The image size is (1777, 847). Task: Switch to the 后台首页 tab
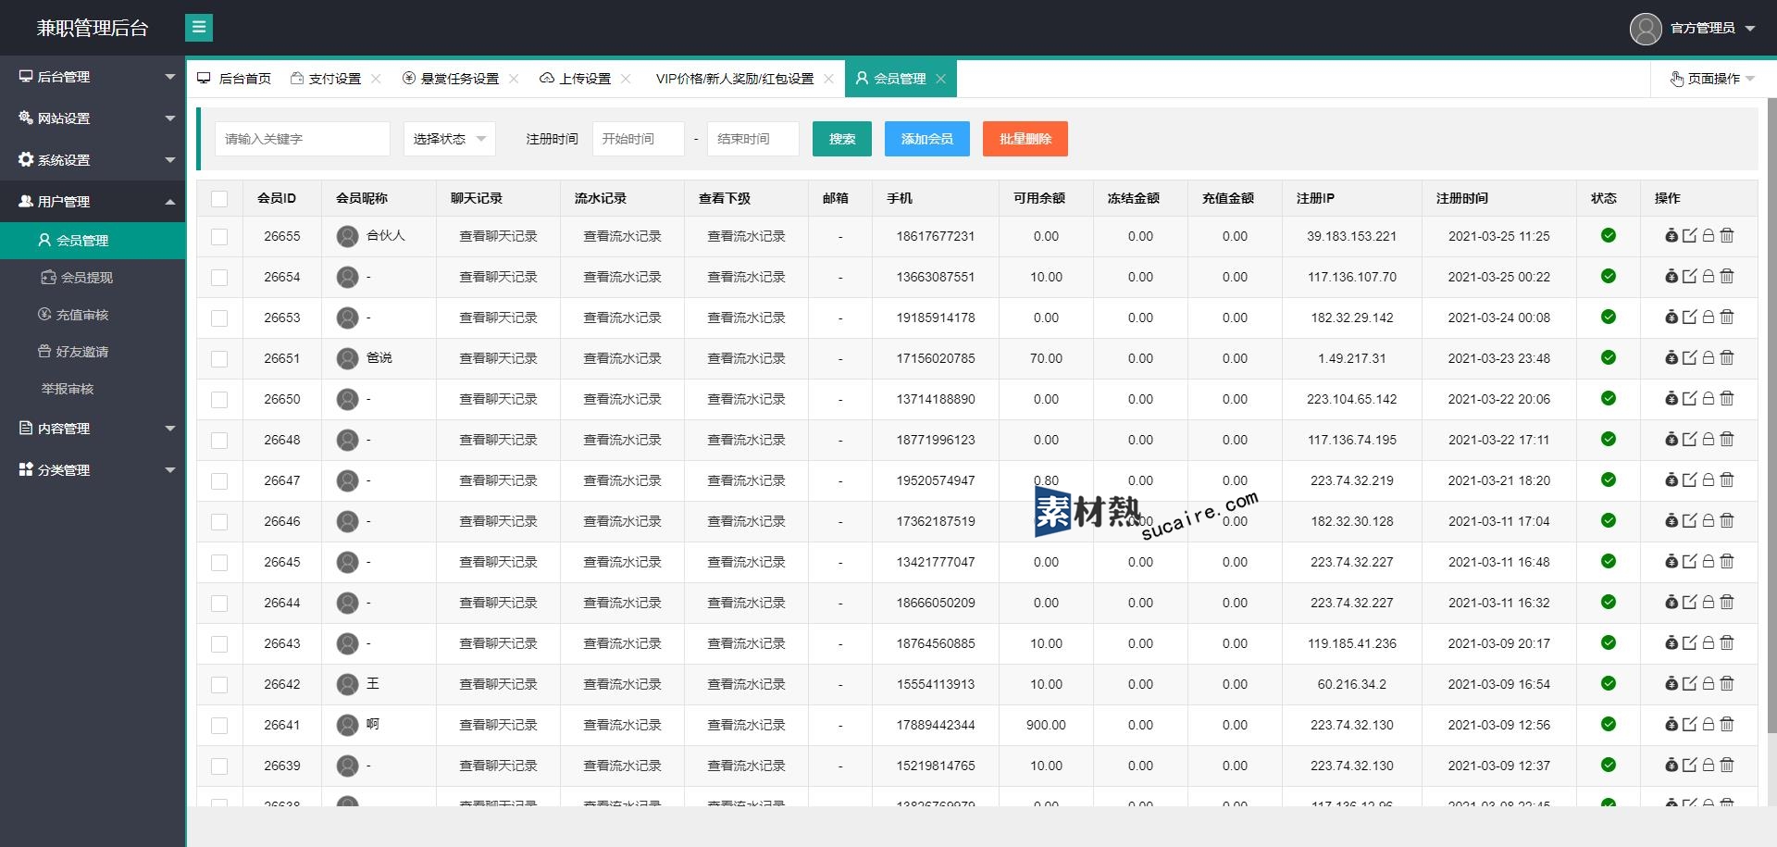click(234, 79)
